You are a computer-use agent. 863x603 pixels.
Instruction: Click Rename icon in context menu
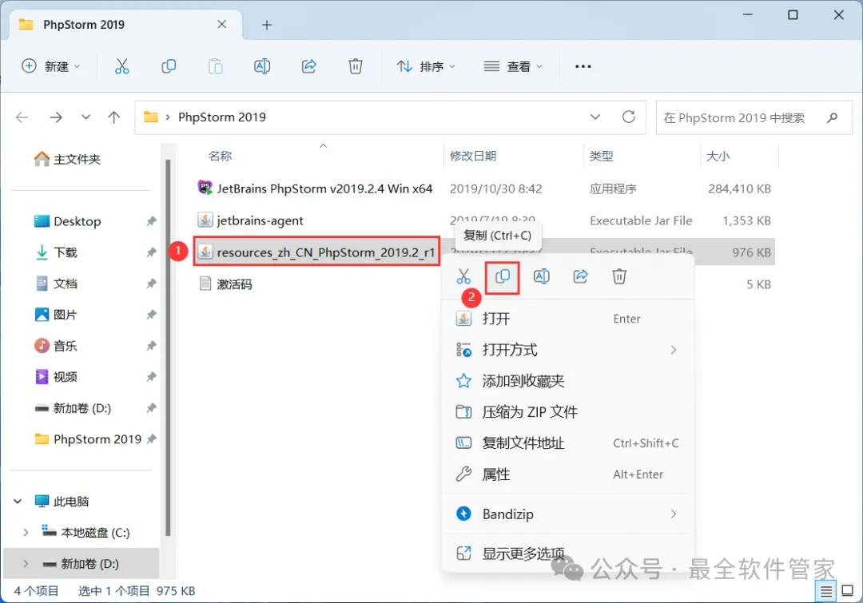(542, 276)
